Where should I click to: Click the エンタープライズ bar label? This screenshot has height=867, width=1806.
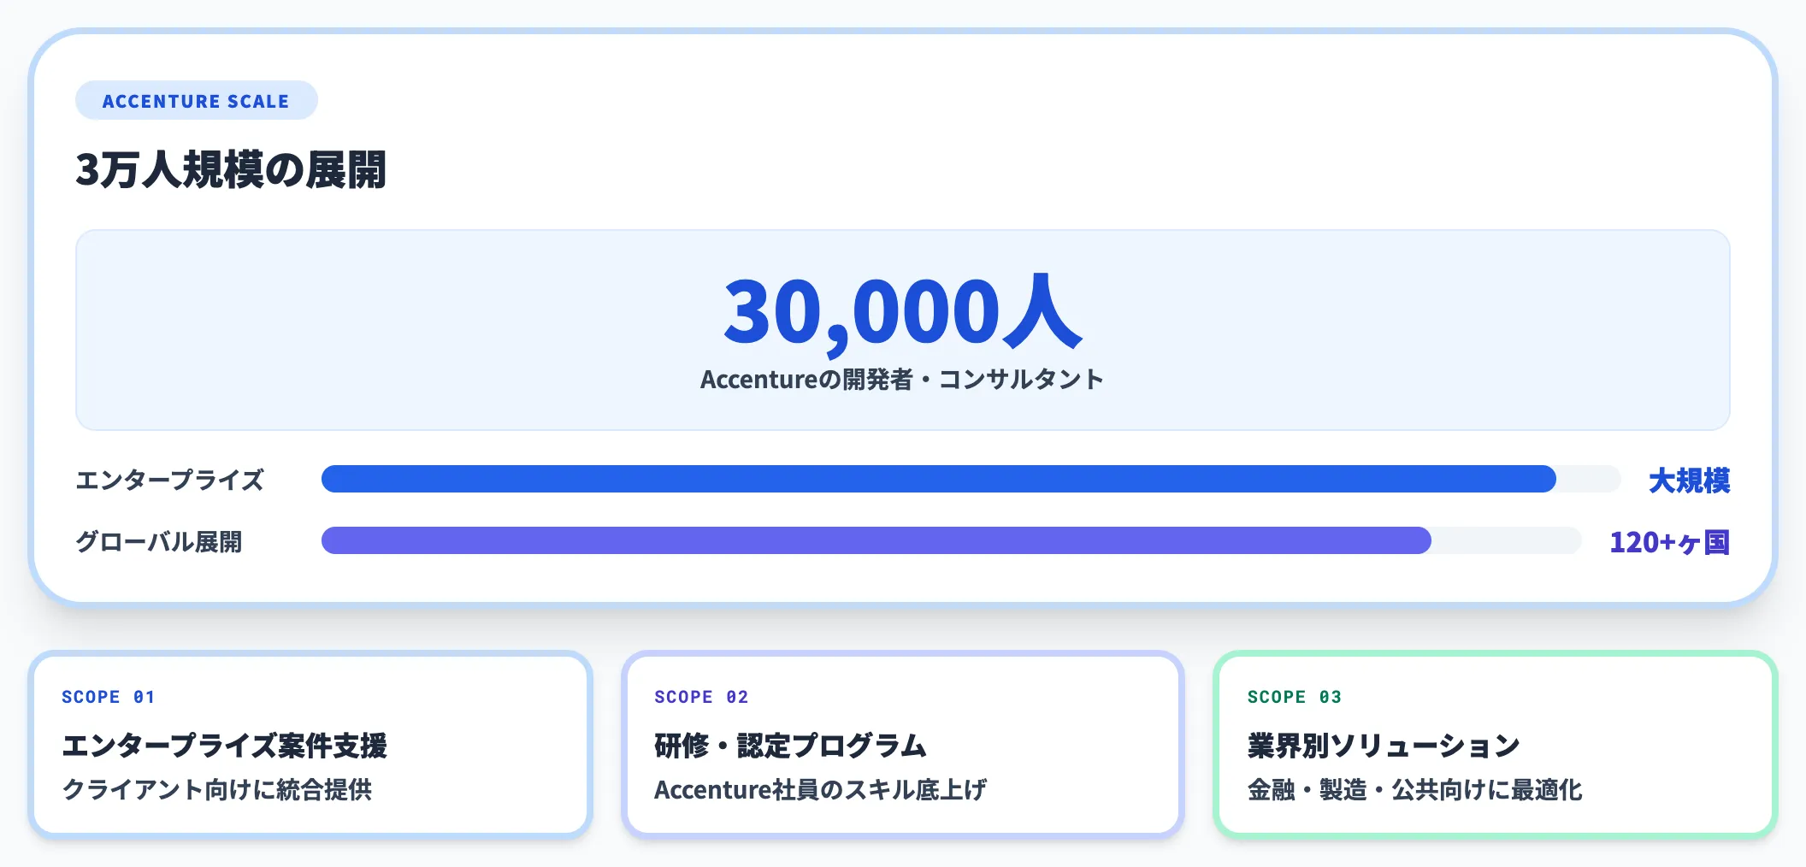(170, 480)
